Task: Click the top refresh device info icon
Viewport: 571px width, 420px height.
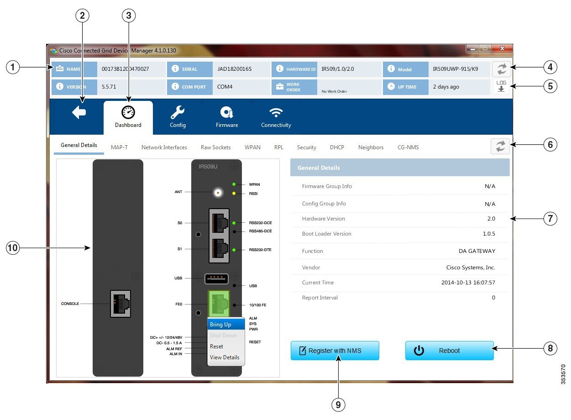Action: click(502, 69)
